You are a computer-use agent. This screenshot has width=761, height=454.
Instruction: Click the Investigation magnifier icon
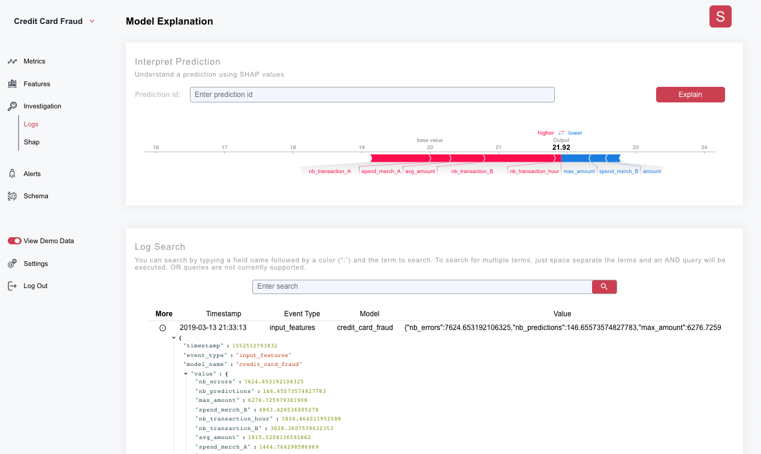coord(12,106)
